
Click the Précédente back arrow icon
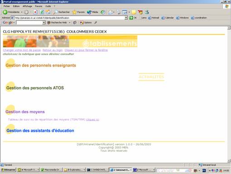[x=5, y=12]
